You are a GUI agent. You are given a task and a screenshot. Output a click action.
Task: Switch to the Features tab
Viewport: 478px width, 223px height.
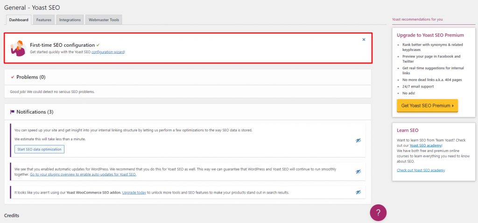pyautogui.click(x=43, y=20)
